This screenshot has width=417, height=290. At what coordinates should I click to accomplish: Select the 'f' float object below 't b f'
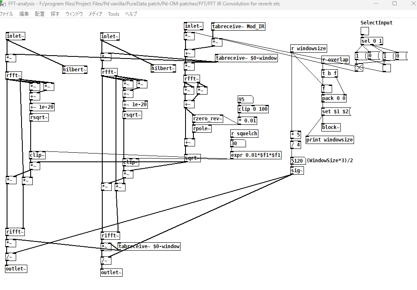(327, 88)
